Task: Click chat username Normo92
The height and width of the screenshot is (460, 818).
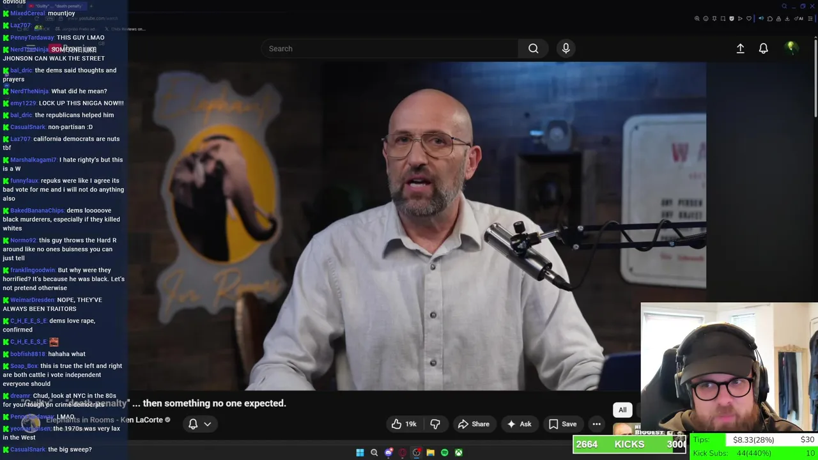Action: (x=24, y=240)
